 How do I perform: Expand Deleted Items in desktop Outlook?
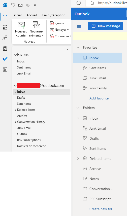pos(16,110)
